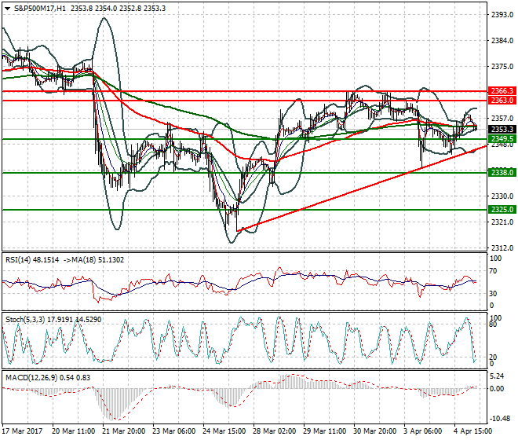Screen dimensions: 518x440
Task: Click the Stochastic scale value 20
Action: (493, 357)
